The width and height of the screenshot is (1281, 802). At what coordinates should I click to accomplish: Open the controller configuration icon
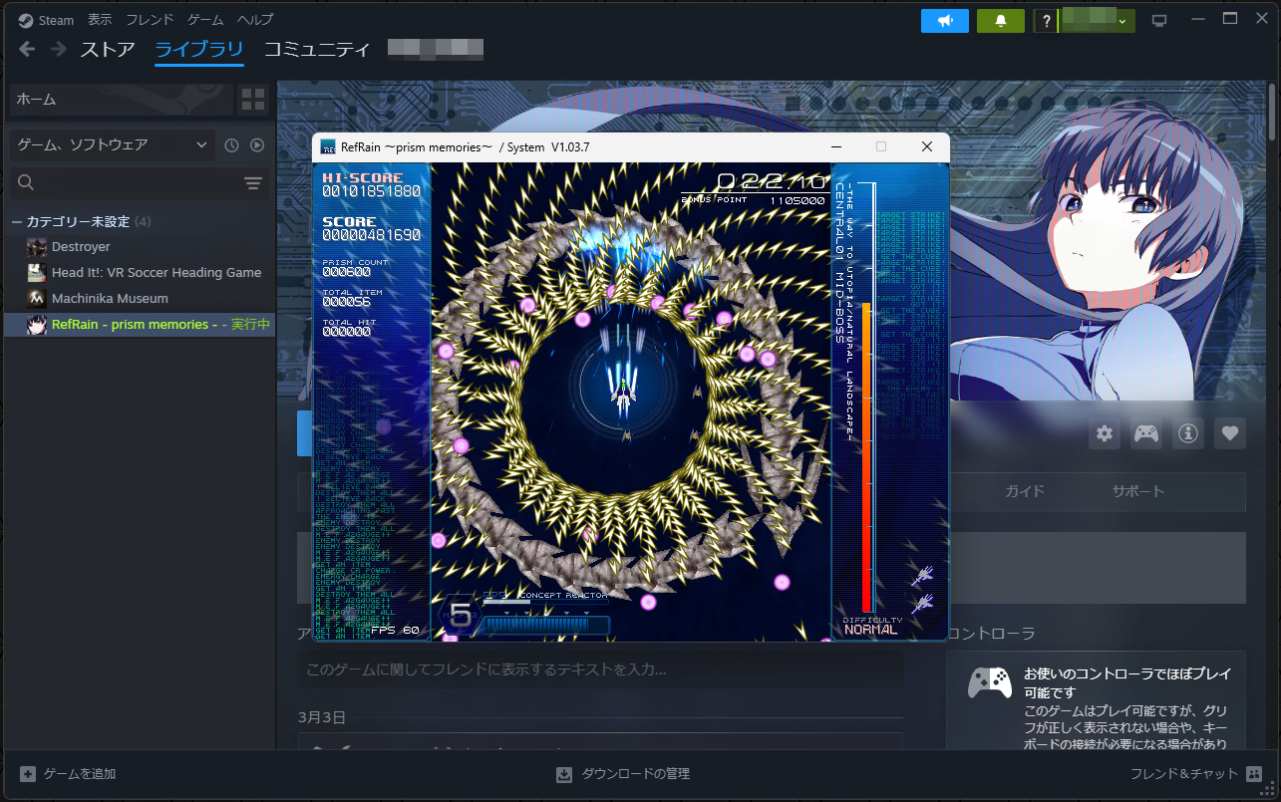tap(1145, 432)
